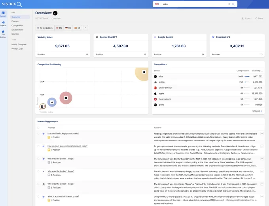Click the Nike swoosh logo beside Overview
Image resolution: width=269 pixels, height=206 pixels.
(x=55, y=13)
